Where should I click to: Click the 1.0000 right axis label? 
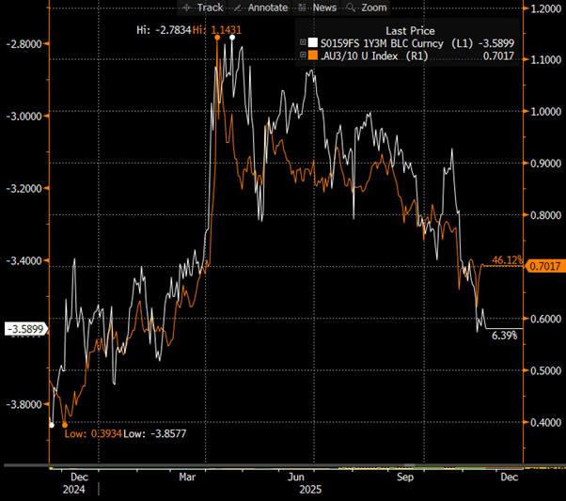click(x=545, y=112)
